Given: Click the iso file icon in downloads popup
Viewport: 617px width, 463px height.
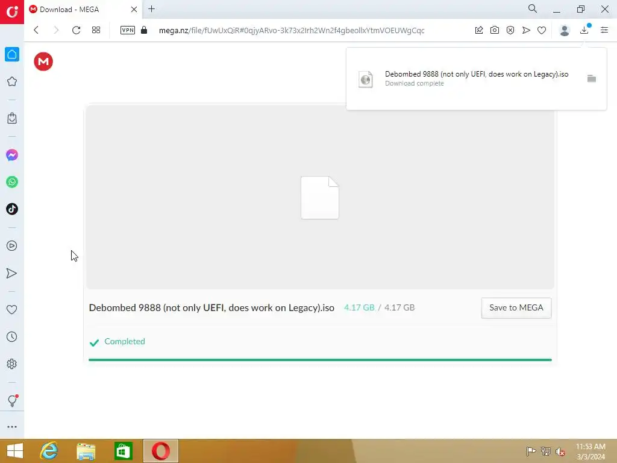Looking at the screenshot, I should [x=366, y=79].
